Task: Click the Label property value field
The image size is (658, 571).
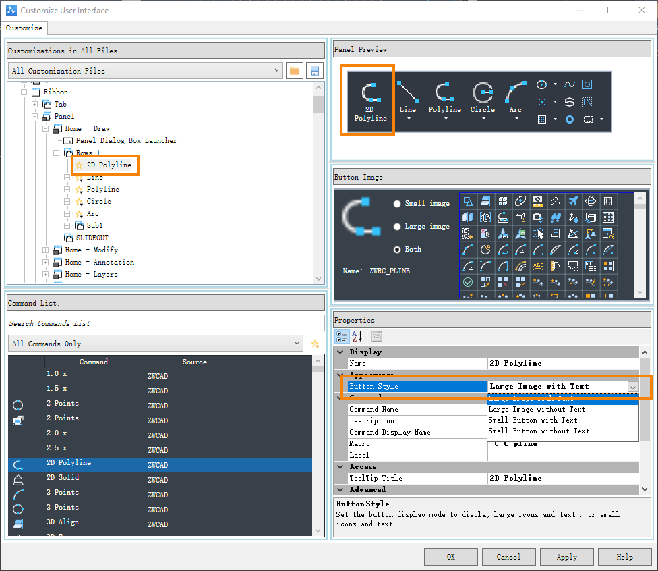Action: (563, 455)
